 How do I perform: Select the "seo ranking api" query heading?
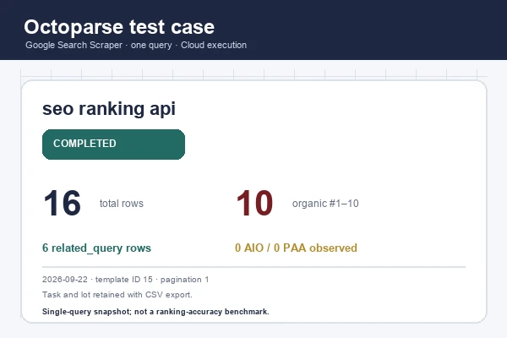(109, 108)
